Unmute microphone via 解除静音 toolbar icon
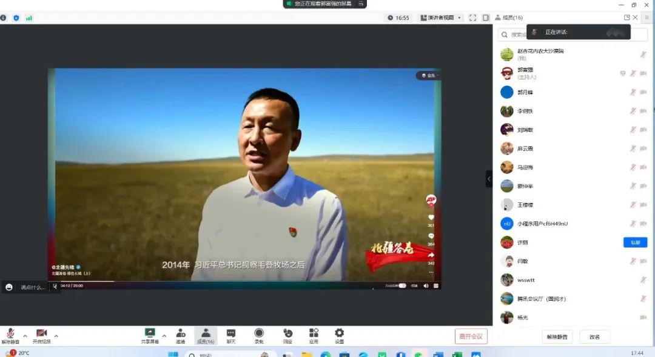Image resolution: width=655 pixels, height=357 pixels. (10, 335)
